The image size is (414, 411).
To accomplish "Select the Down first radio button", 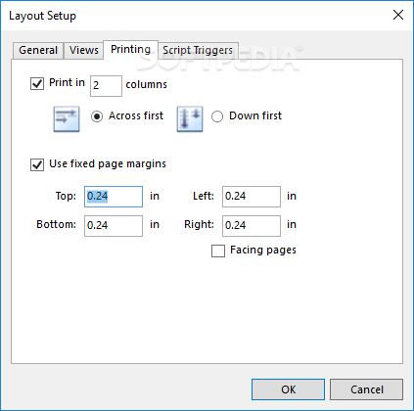I will (x=217, y=116).
